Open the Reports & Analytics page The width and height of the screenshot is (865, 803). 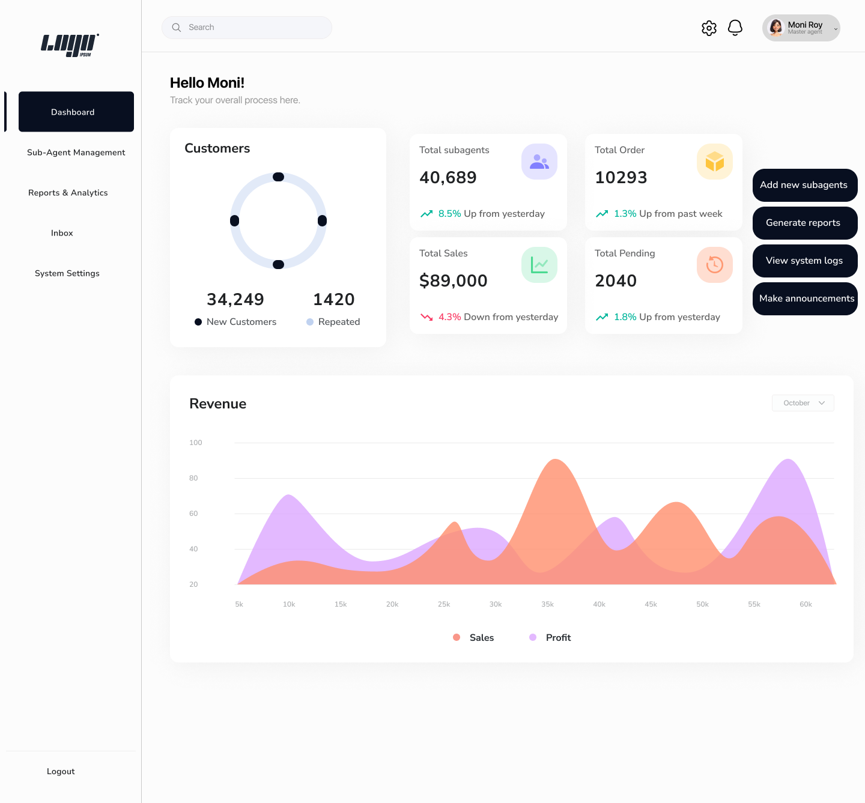68,192
